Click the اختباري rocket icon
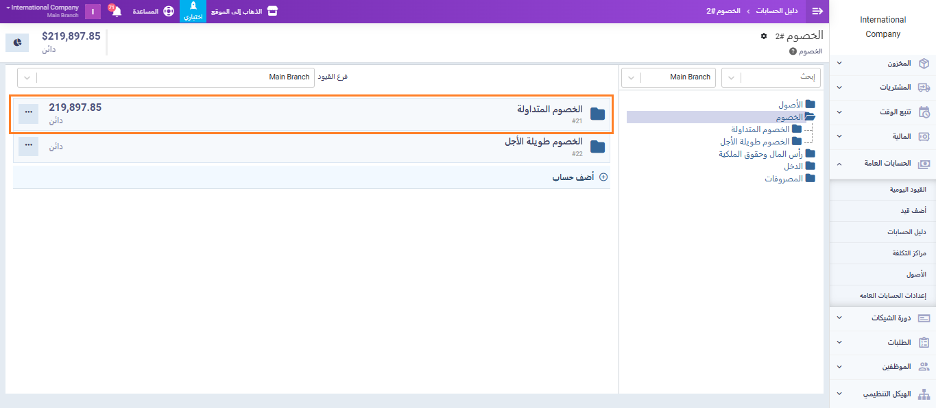 pyautogui.click(x=193, y=8)
